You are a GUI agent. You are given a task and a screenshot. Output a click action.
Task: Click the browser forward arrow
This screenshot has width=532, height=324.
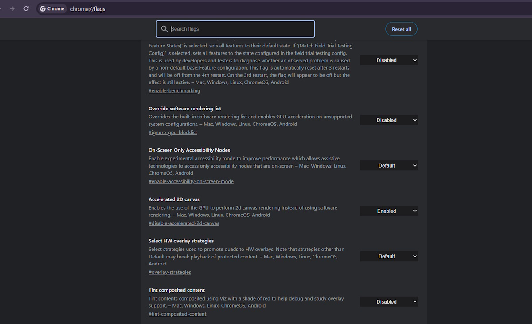[x=12, y=8]
